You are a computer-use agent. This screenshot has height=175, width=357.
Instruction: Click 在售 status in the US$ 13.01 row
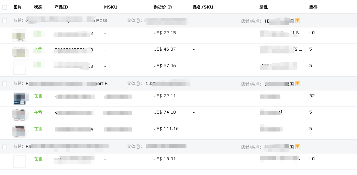click(38, 159)
